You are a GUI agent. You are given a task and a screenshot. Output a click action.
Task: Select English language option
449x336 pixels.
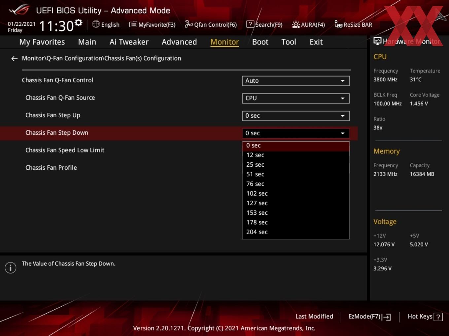[110, 25]
